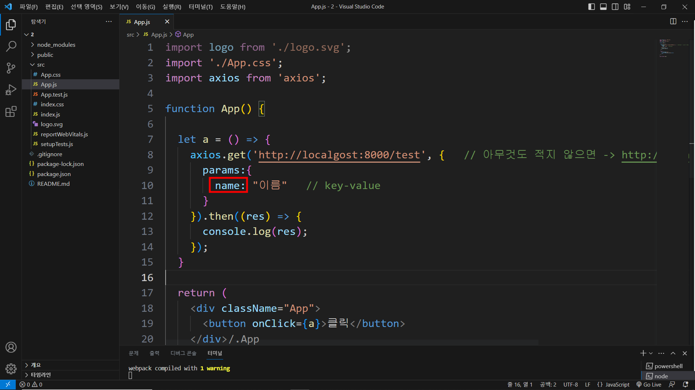Split the editor to the right
Viewport: 695px width, 390px height.
coord(673,21)
